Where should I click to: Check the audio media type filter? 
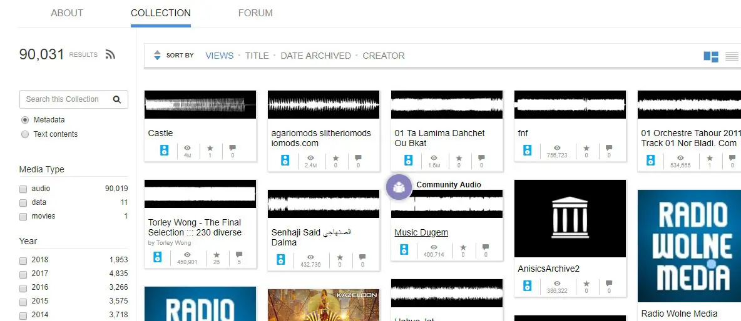click(23, 189)
